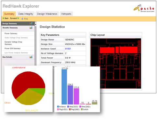Click the green Forward arrow icon

coord(18,18)
